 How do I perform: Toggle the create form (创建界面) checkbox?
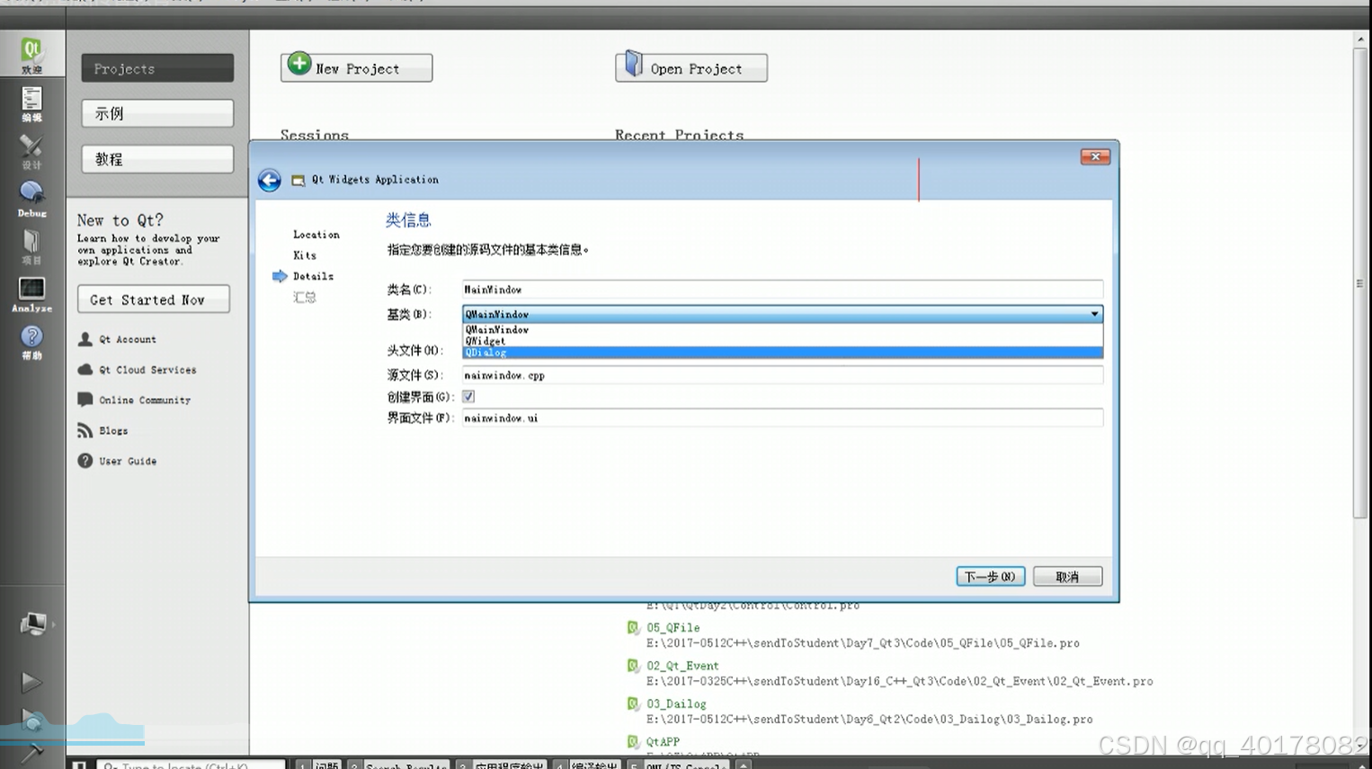(468, 396)
